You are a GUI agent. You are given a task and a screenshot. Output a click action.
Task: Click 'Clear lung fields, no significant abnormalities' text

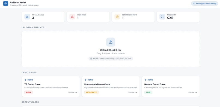pos(163,87)
